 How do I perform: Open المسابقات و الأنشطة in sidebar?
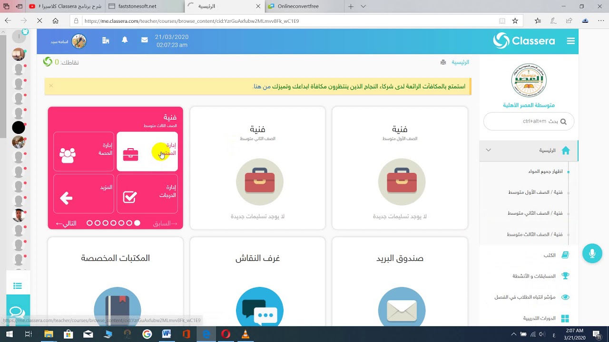[534, 276]
